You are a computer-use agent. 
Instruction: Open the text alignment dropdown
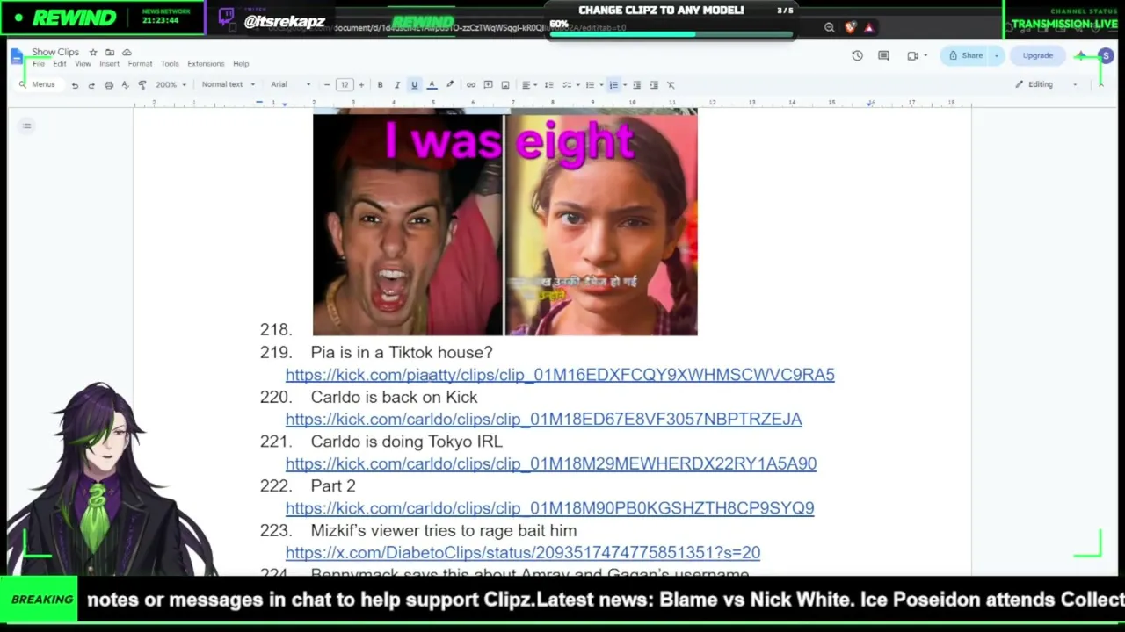pos(528,85)
